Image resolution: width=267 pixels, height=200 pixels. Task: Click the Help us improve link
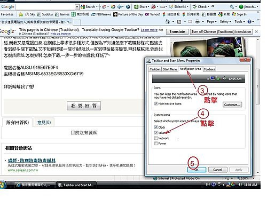tap(60, 34)
